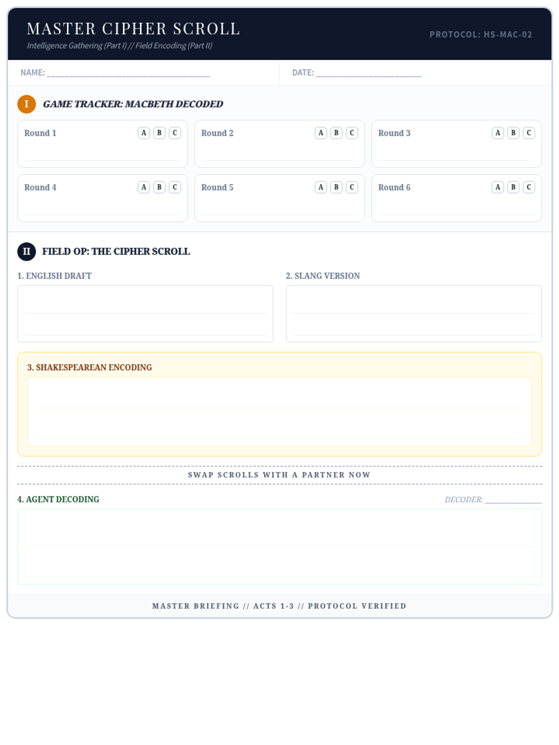Click the DATE blank line
Image resolution: width=559 pixels, height=745 pixels.
368,73
